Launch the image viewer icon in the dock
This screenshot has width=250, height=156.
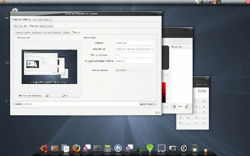click(54, 148)
